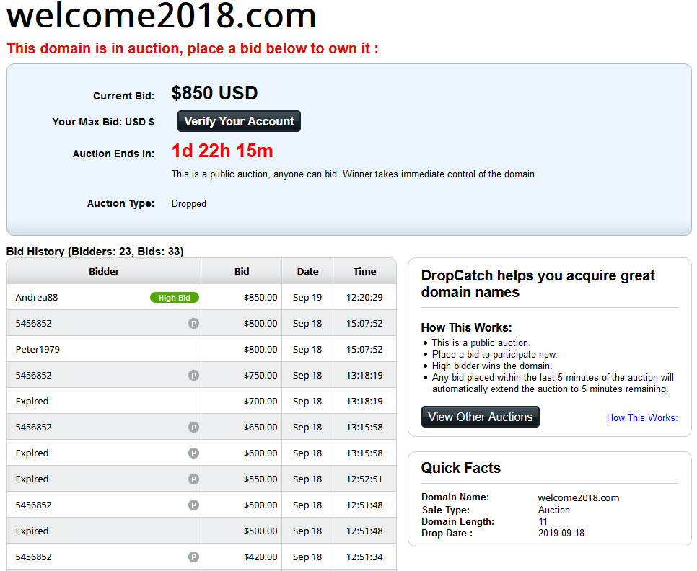Click the Bid column header
The height and width of the screenshot is (571, 697).
242,271
